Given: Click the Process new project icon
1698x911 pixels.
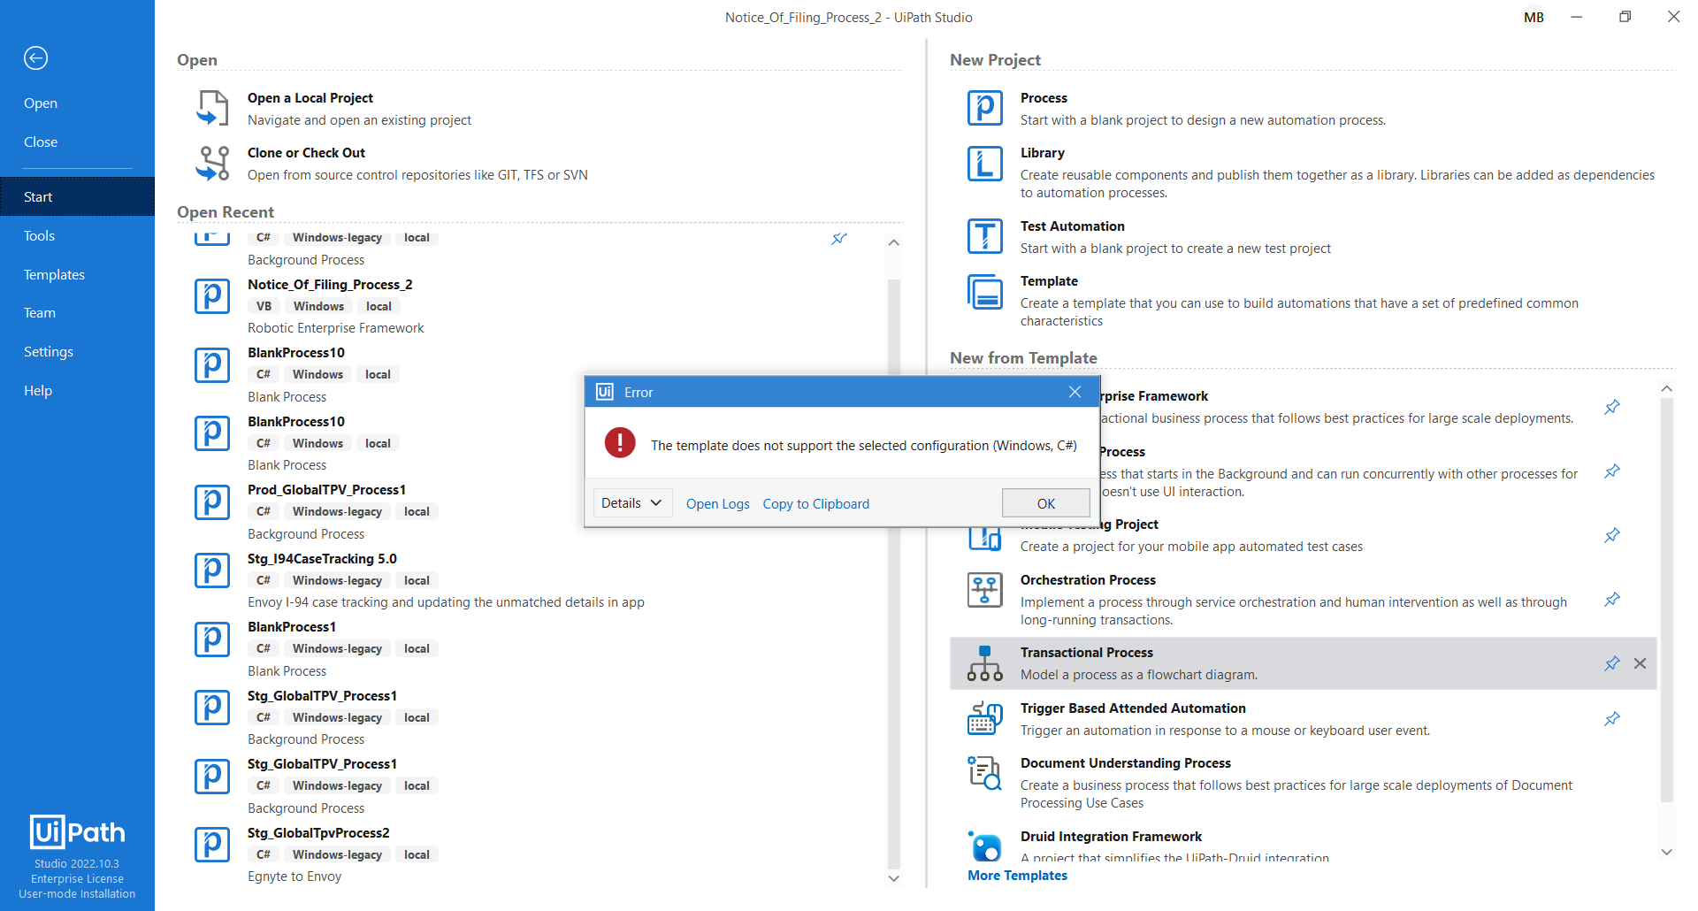Looking at the screenshot, I should [985, 109].
